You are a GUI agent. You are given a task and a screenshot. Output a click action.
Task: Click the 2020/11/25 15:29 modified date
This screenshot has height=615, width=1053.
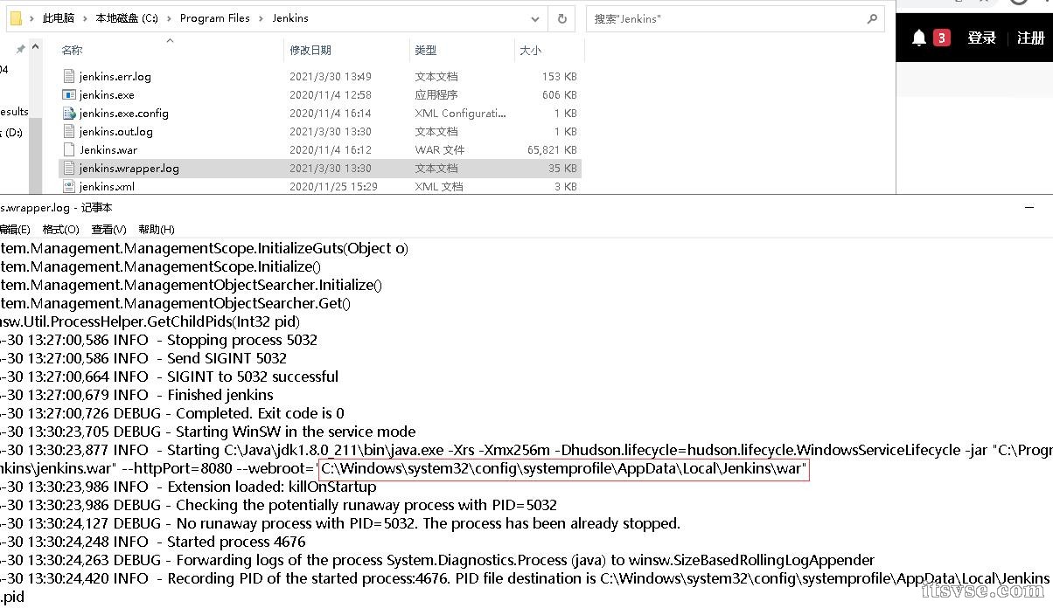[333, 186]
